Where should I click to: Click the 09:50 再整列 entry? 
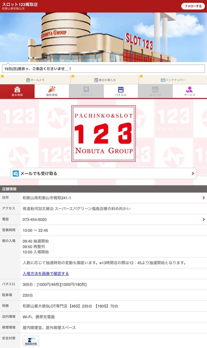(34, 247)
